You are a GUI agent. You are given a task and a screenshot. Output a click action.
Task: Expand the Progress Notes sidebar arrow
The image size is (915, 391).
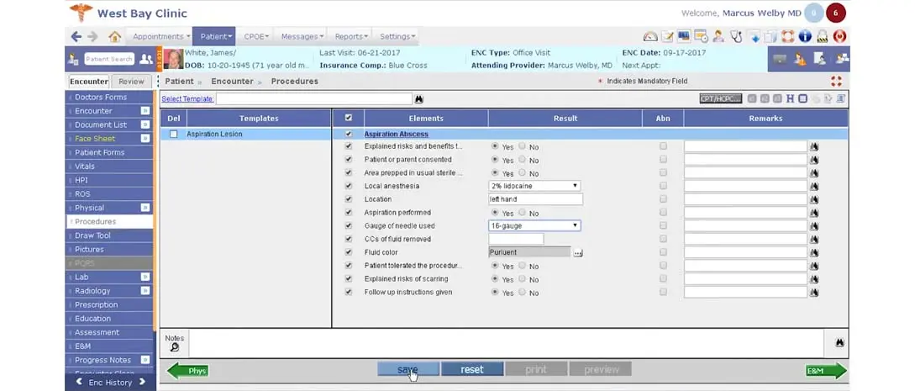click(x=145, y=360)
